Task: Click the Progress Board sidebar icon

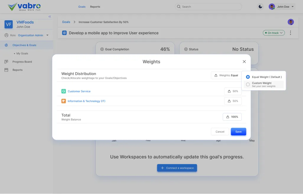Action: coord(6,62)
